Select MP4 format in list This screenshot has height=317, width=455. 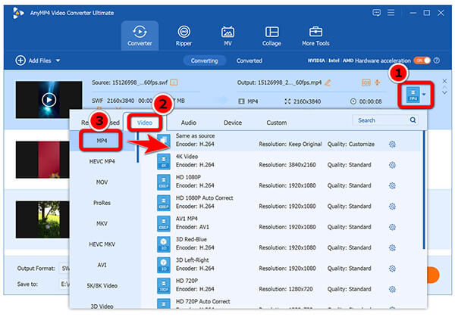[102, 141]
